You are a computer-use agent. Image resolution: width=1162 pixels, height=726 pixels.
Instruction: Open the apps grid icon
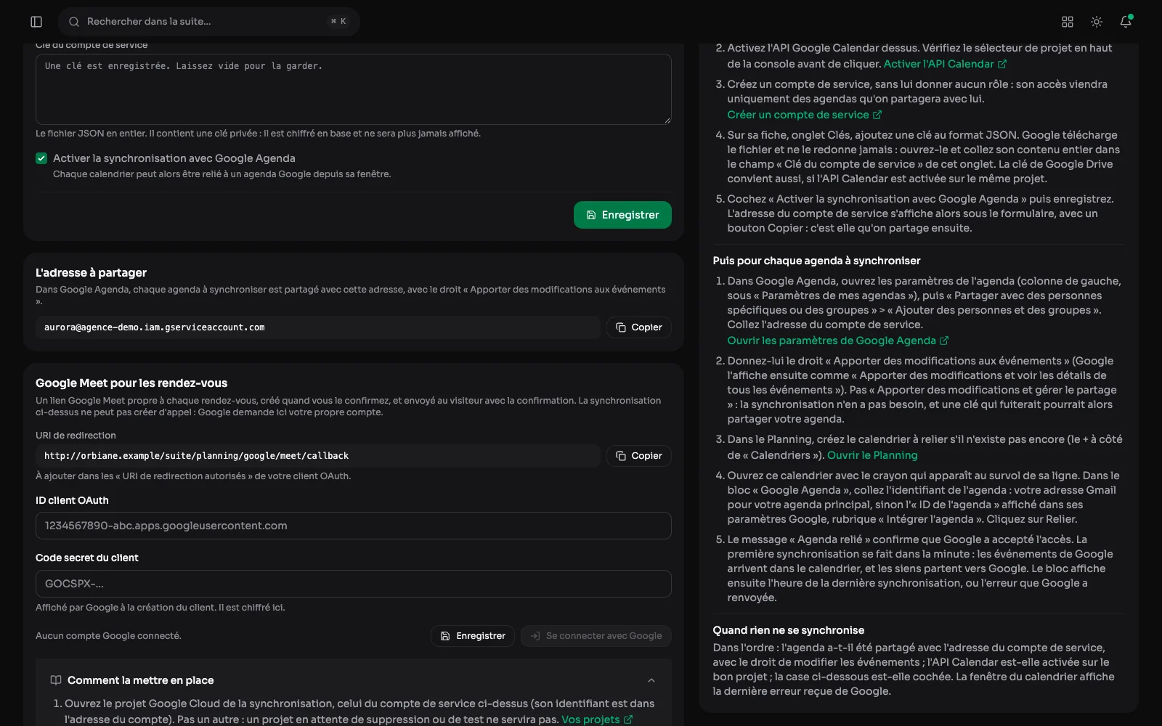click(1068, 22)
